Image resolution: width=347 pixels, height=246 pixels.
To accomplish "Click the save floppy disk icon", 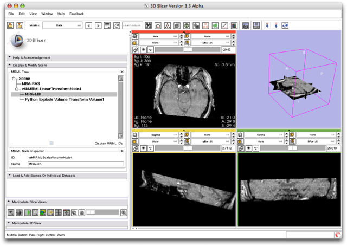I will (256, 25).
